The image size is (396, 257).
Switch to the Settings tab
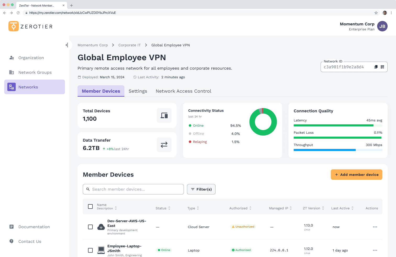pos(138,91)
